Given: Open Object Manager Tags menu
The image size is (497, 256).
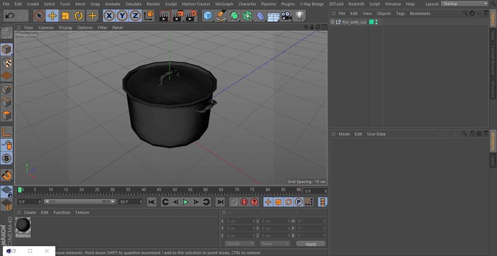Looking at the screenshot, I should coord(400,13).
